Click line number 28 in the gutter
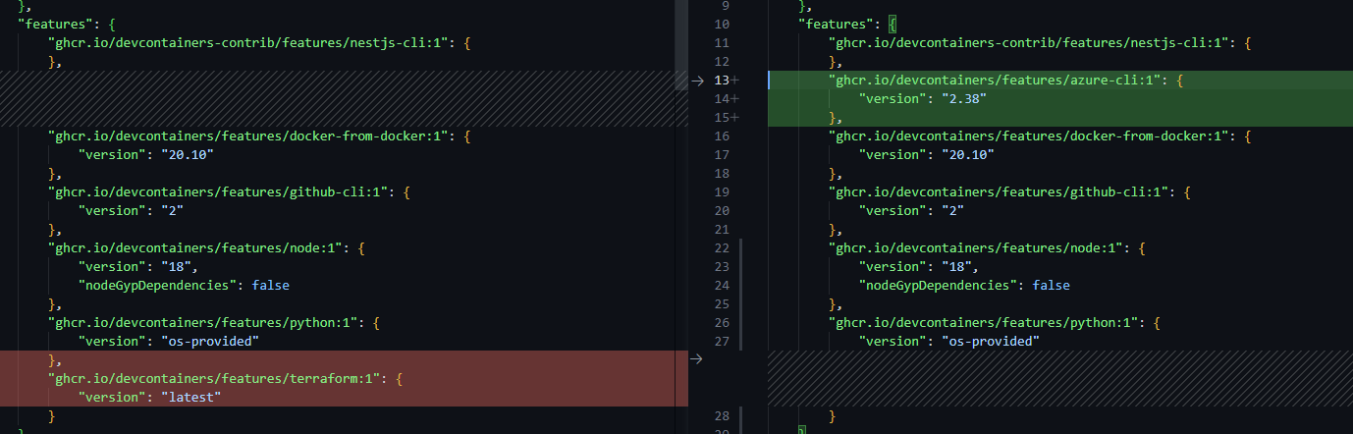Viewport: 1353px width, 434px height. coord(722,416)
